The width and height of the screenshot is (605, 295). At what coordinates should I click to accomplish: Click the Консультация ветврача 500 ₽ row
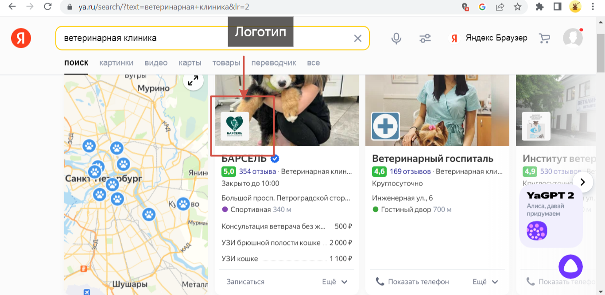[287, 226]
